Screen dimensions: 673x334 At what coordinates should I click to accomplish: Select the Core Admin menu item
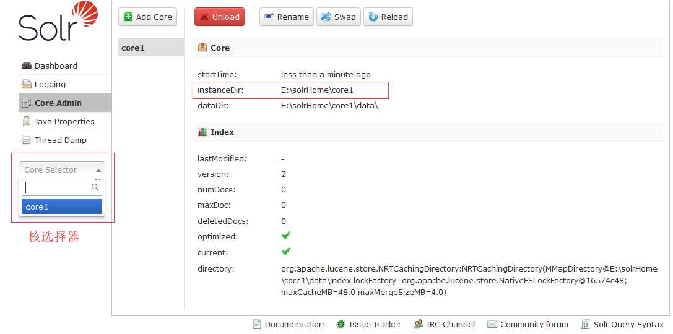(x=65, y=103)
